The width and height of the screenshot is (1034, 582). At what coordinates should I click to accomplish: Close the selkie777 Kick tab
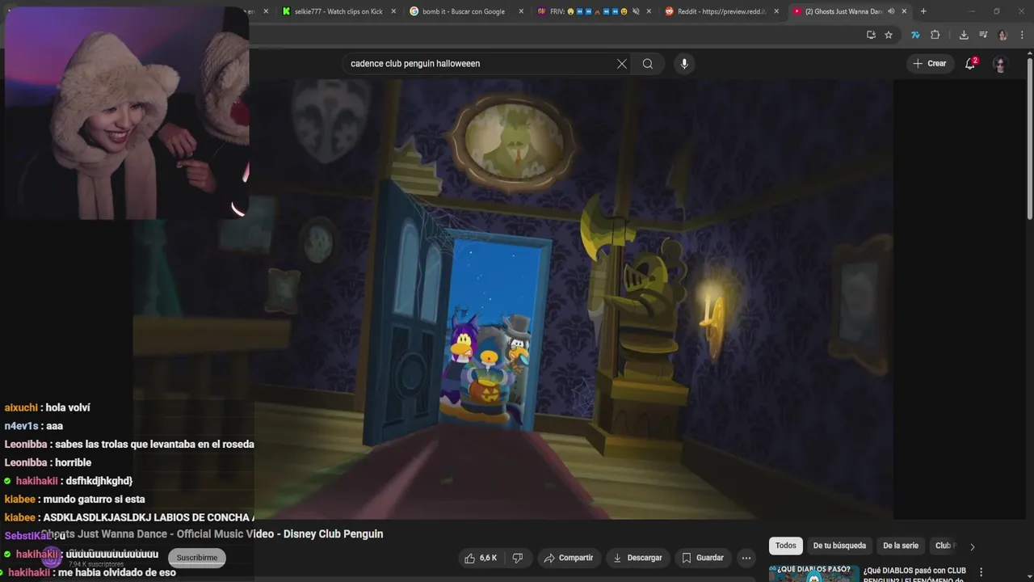[x=393, y=11]
